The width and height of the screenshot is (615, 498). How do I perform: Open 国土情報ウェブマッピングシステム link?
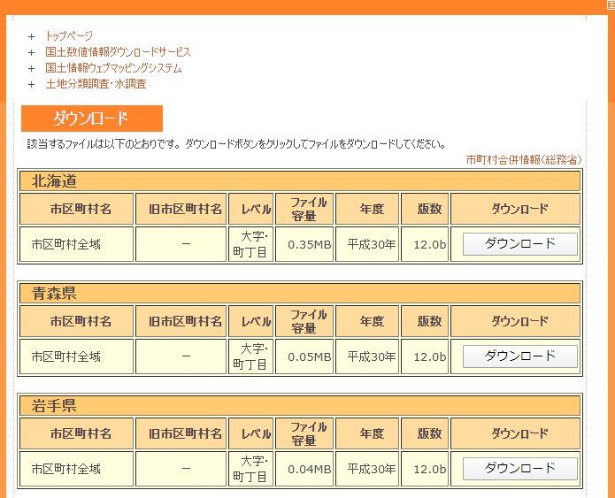113,68
